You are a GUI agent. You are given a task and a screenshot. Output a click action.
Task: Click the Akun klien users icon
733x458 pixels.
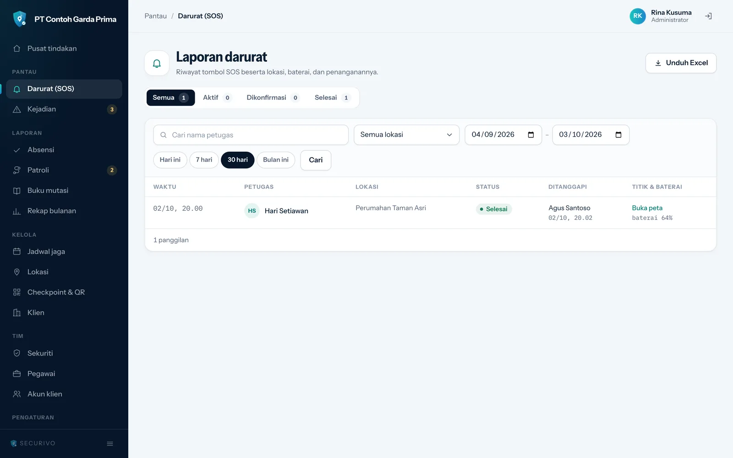pyautogui.click(x=17, y=394)
